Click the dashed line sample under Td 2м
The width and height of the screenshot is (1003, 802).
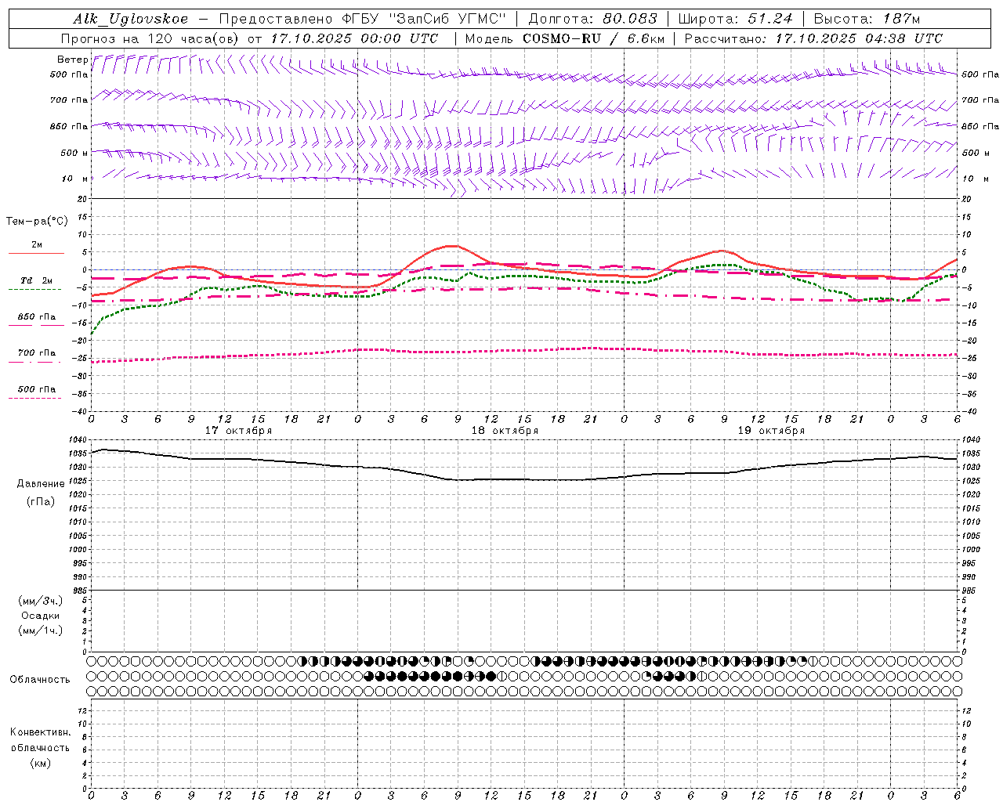[34, 290]
